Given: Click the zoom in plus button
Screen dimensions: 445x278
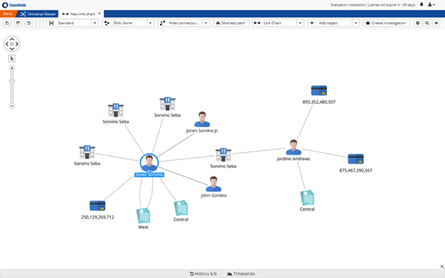Looking at the screenshot, I should click(x=12, y=68).
